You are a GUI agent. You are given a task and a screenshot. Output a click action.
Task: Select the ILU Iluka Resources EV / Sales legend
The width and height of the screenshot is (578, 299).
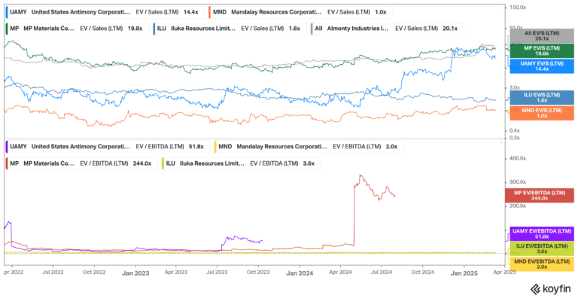[x=230, y=29]
